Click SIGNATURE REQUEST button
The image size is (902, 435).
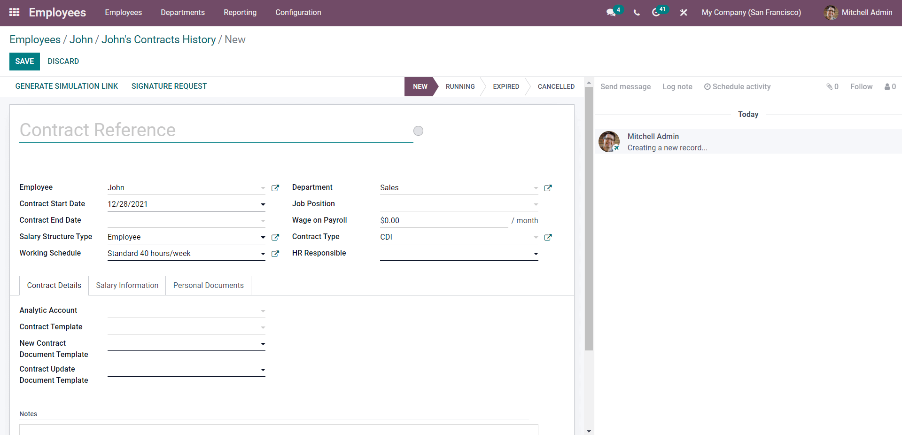pos(169,86)
